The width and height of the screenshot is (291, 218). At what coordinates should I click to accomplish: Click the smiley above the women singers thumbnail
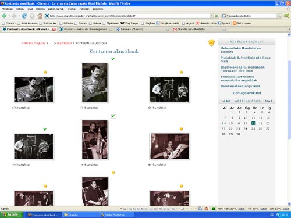181,129
